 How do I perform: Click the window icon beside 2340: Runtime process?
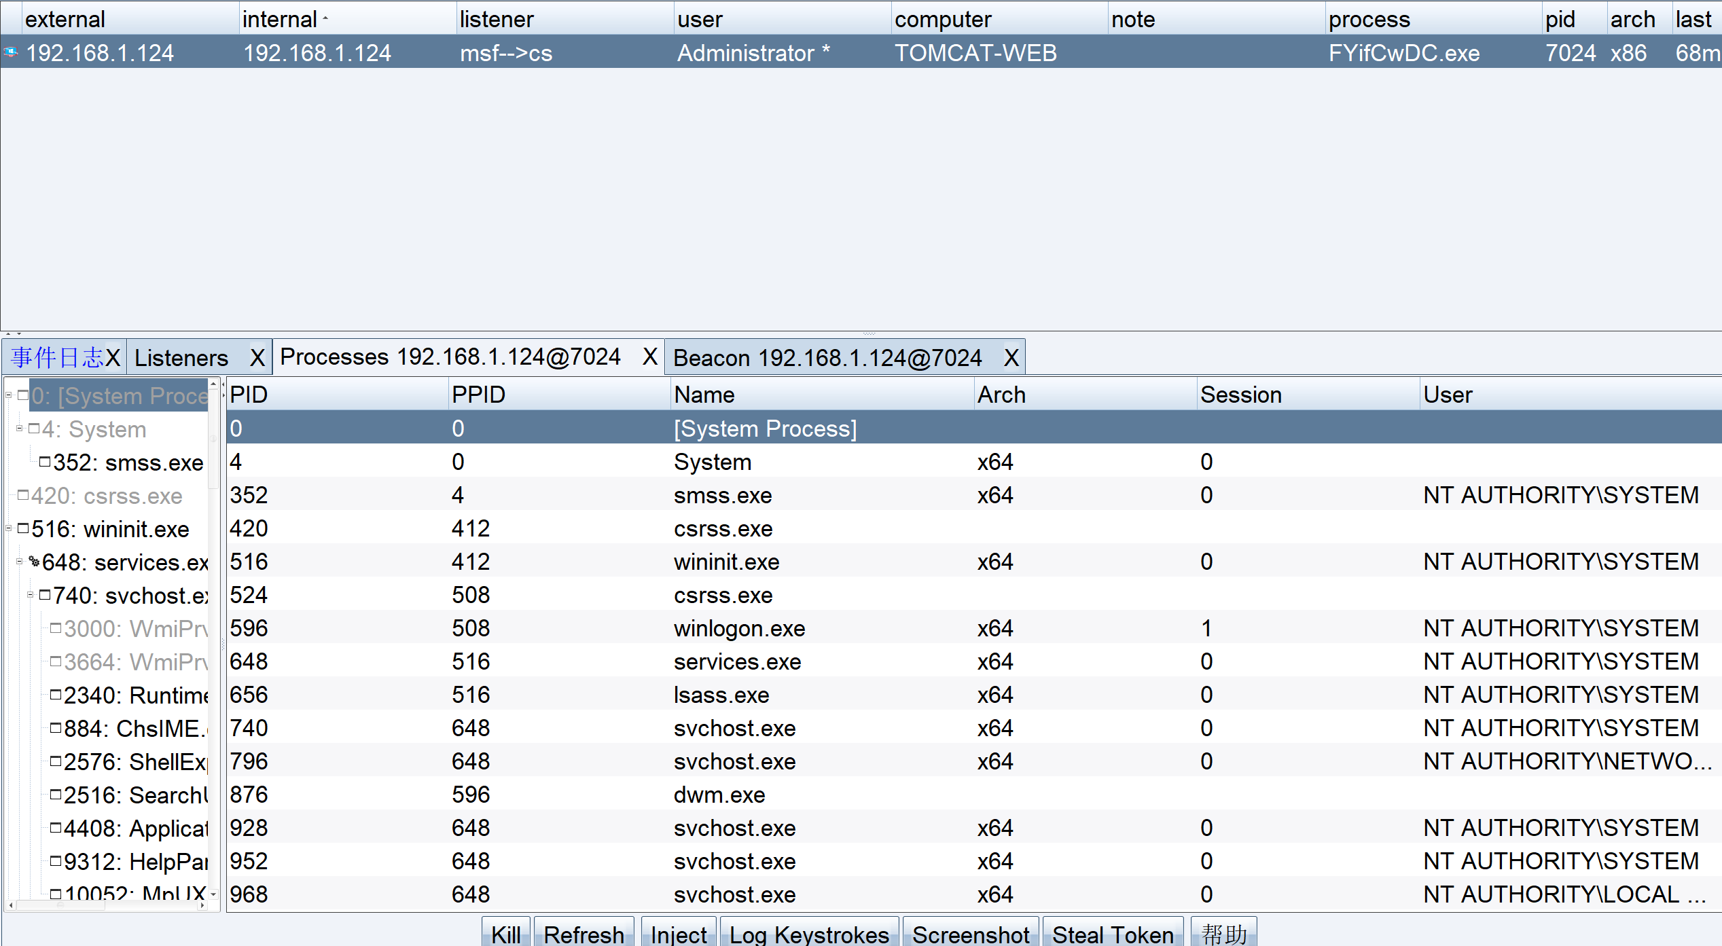[x=56, y=695]
